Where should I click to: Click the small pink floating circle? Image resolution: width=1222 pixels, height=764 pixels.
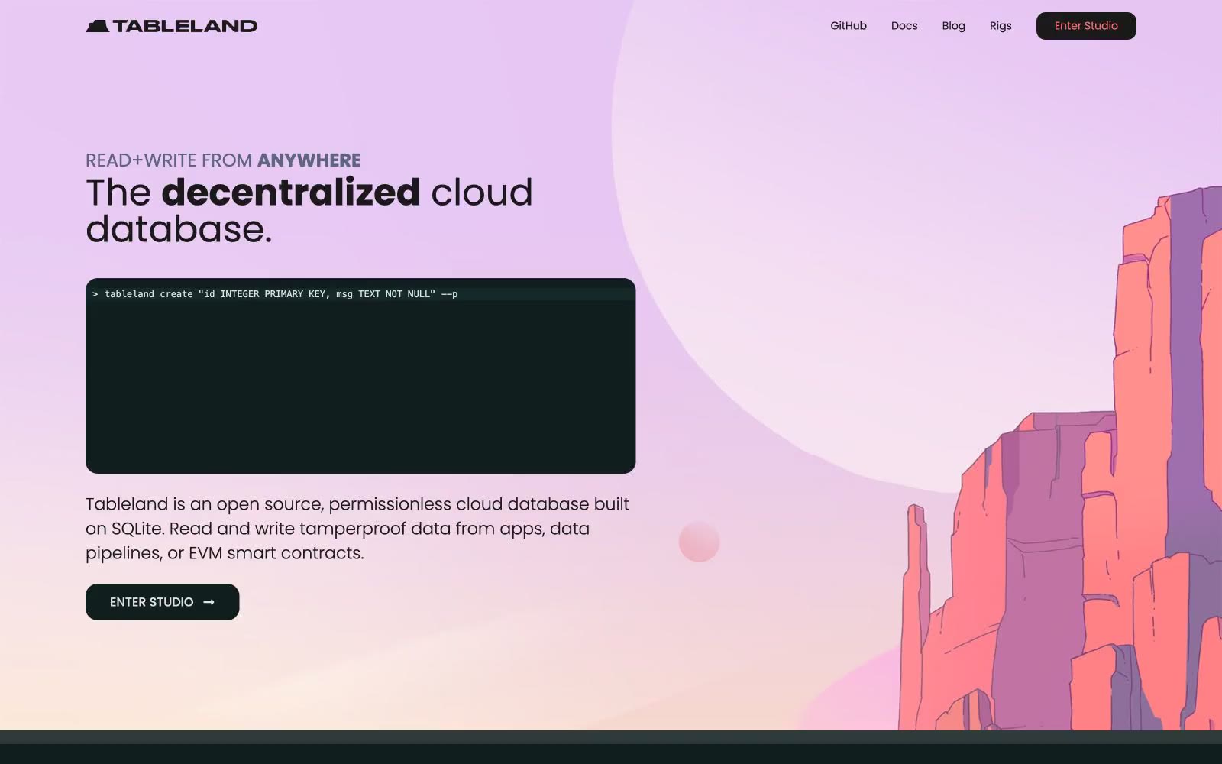(x=699, y=542)
